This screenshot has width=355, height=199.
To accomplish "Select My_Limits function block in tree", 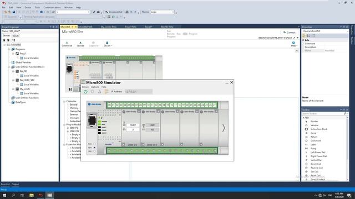I will click(x=24, y=89).
